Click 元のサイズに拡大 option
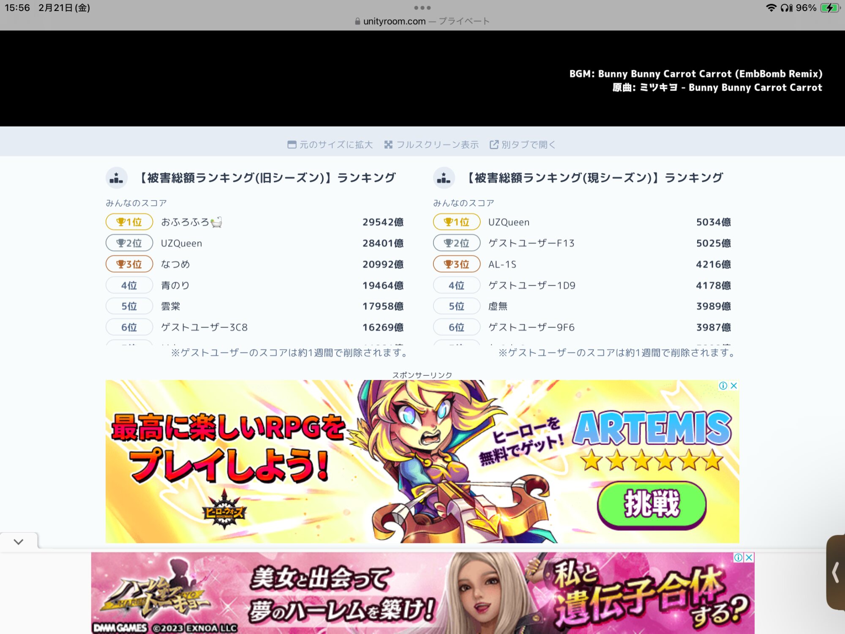The image size is (845, 634). 330,145
